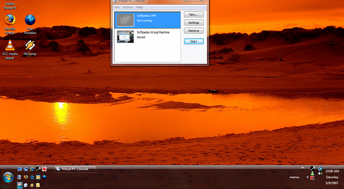Viewport: 344px width, 189px height.
Task: Open Gran Paradiso desktop icon
Action: [30, 20]
